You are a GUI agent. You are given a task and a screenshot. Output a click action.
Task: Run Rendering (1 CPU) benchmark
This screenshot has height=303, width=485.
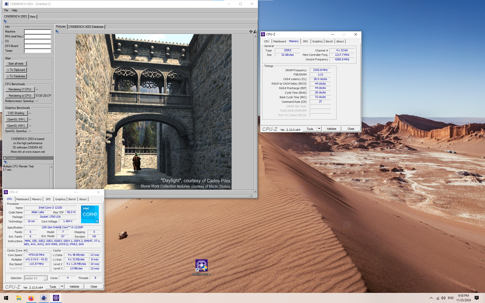point(20,89)
